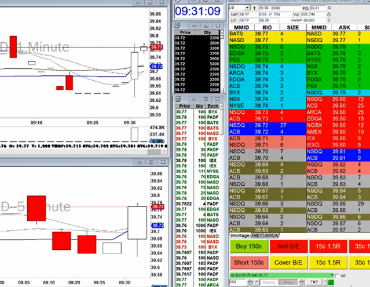Switch to the ARCA tab
Screen dimensions: 370x287
coord(272,236)
